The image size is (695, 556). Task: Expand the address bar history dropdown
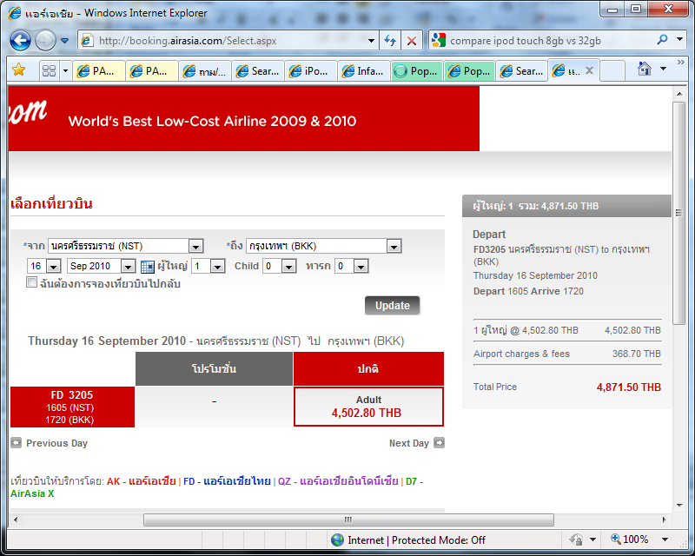click(371, 41)
